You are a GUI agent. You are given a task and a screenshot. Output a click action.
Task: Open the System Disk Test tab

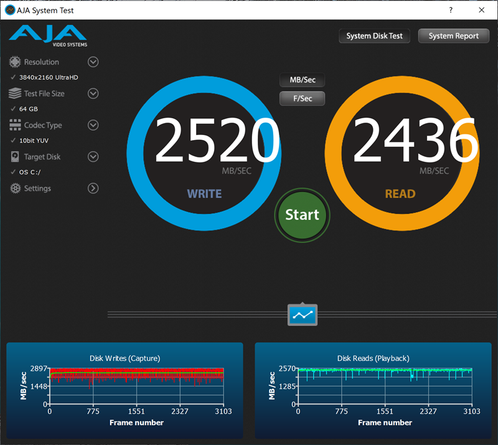coord(374,35)
